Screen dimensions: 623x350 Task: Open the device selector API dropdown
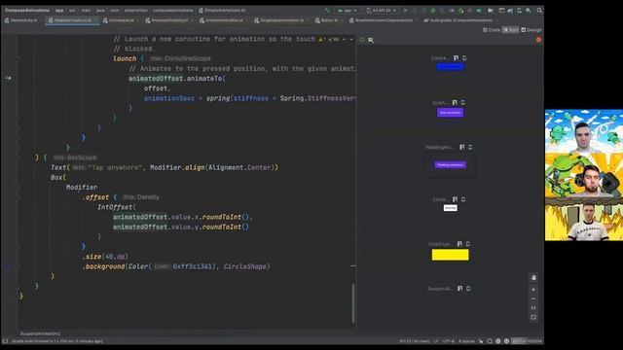(381, 11)
